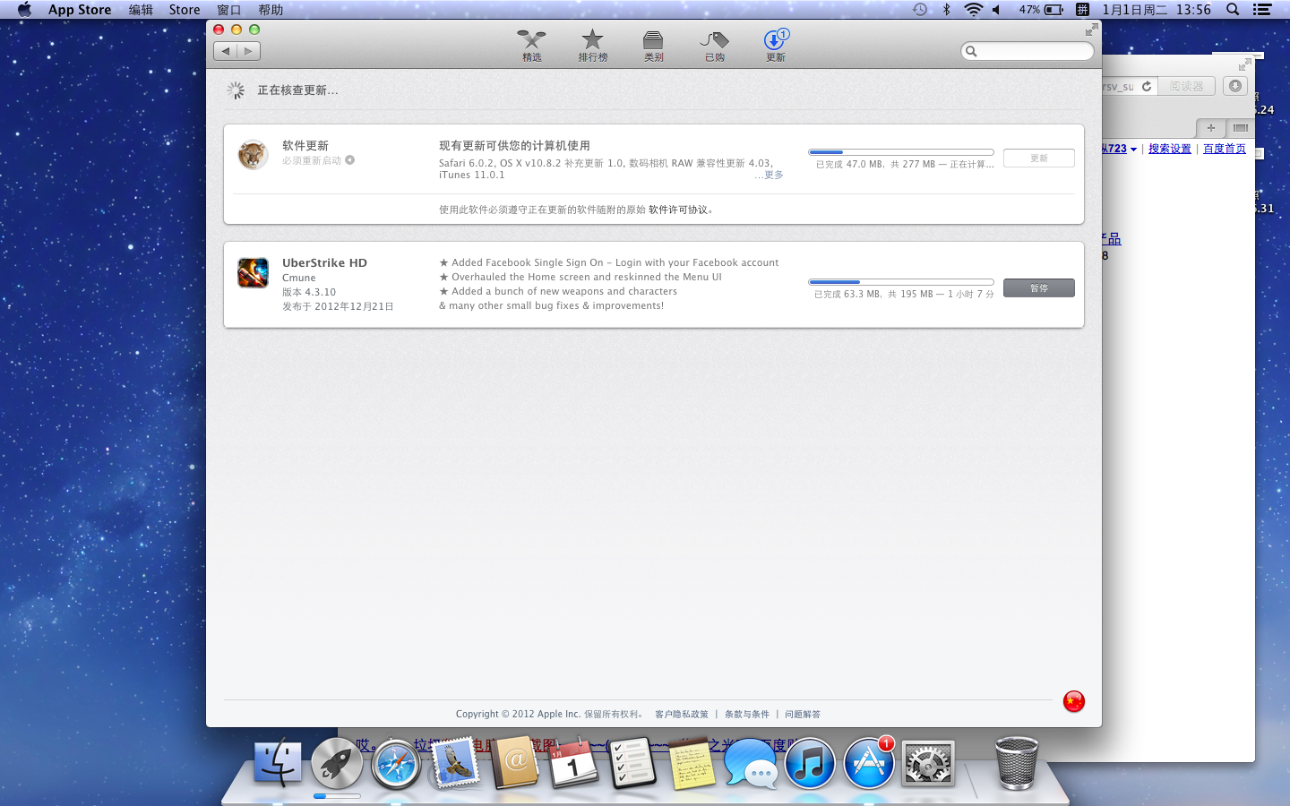
Task: Open the Top Charts (排行榜) section
Action: (x=592, y=45)
